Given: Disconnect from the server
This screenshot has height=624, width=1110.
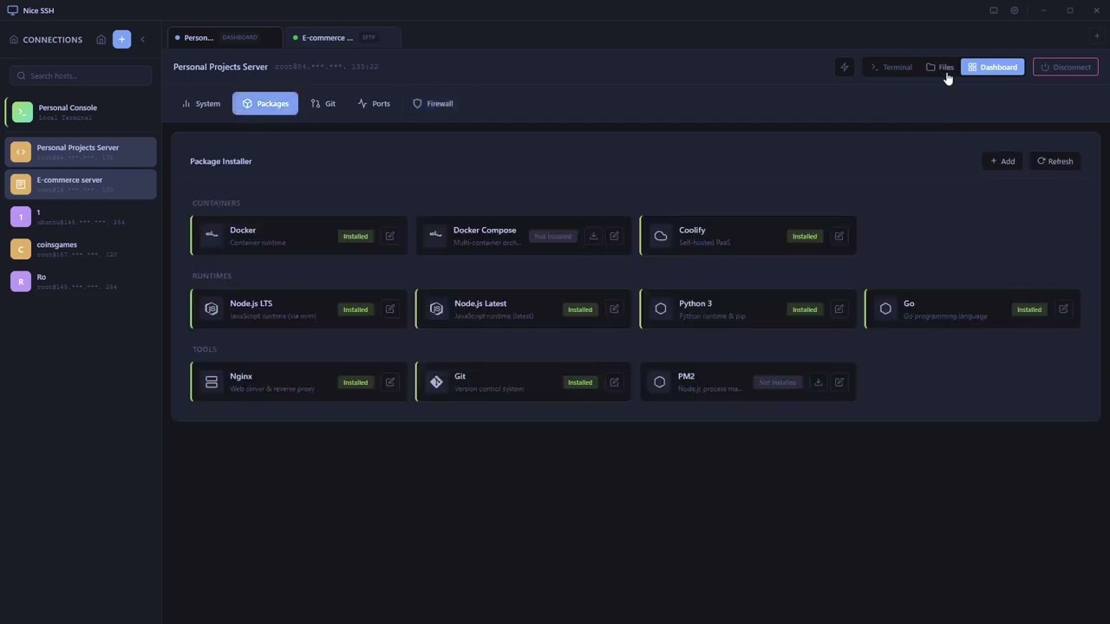Looking at the screenshot, I should (1066, 67).
